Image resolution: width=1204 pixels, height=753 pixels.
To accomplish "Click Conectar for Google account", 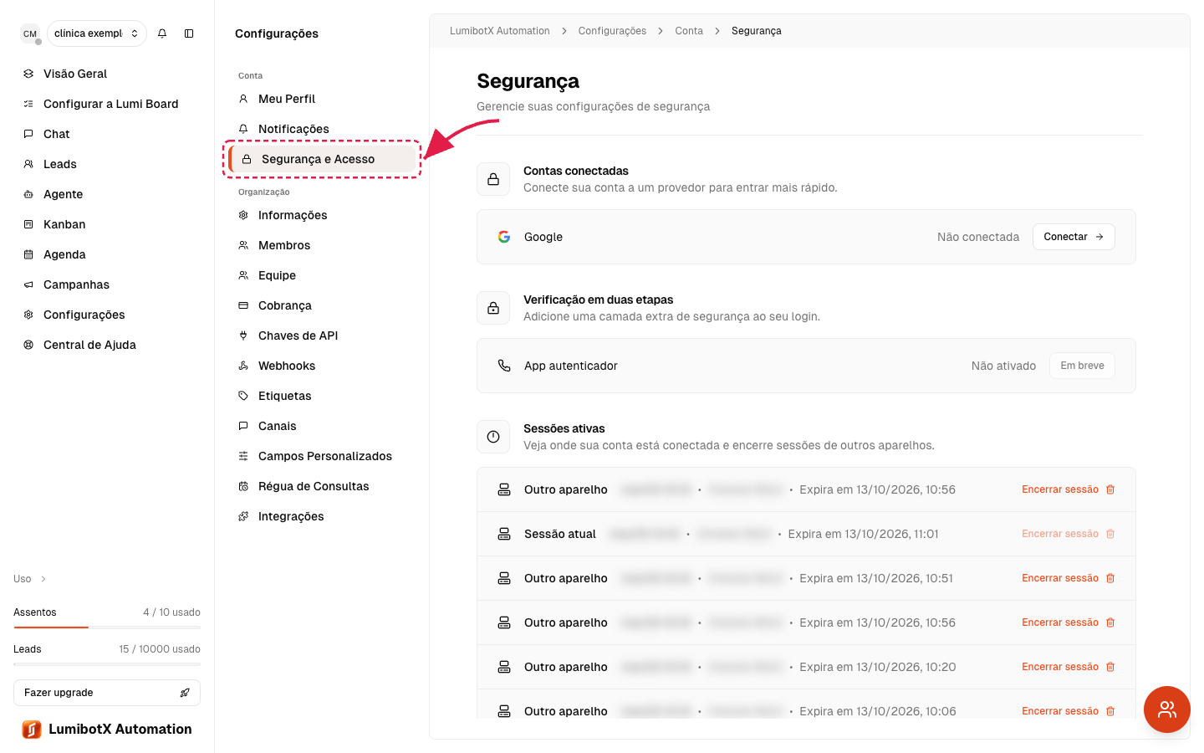I will pos(1074,237).
